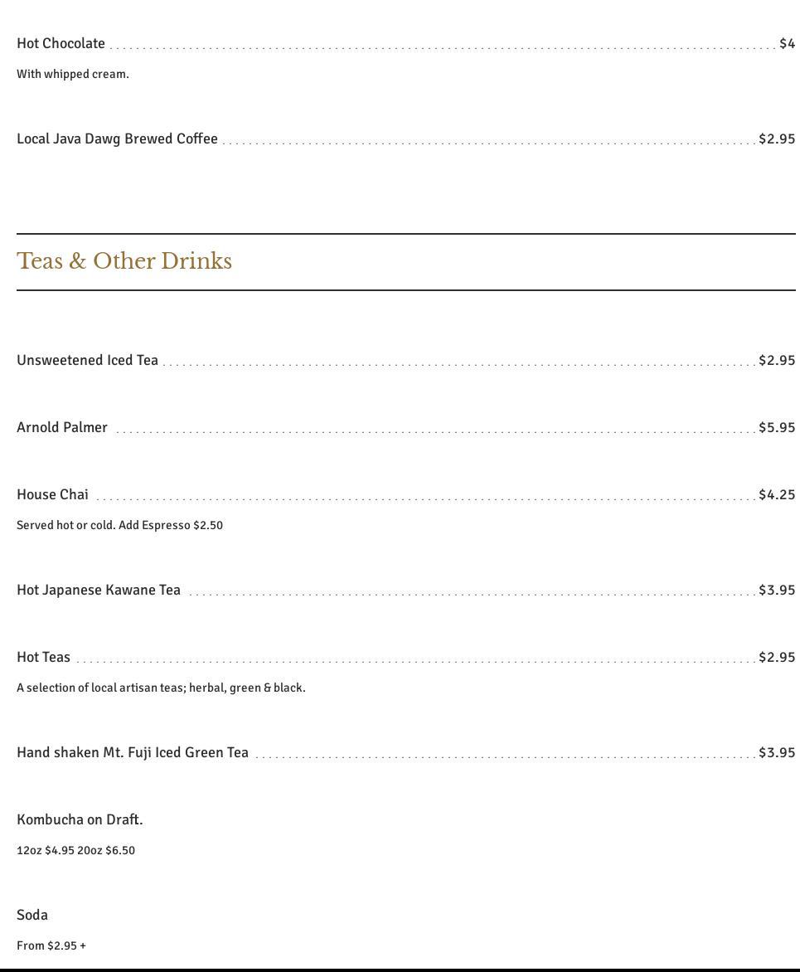Click the Teas & Other Drinks heading

pos(124,261)
